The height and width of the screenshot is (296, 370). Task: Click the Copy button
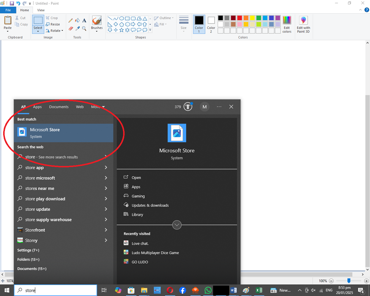click(21, 24)
